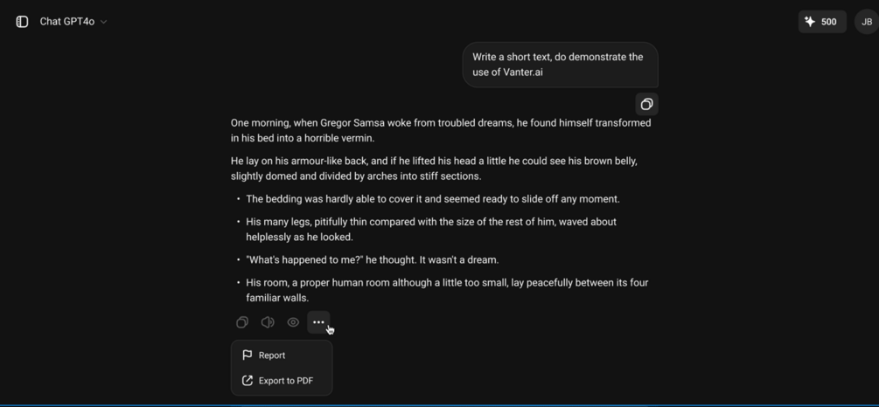The width and height of the screenshot is (879, 407).
Task: Click the chevron beside Chat GPT4o
Action: tap(103, 22)
